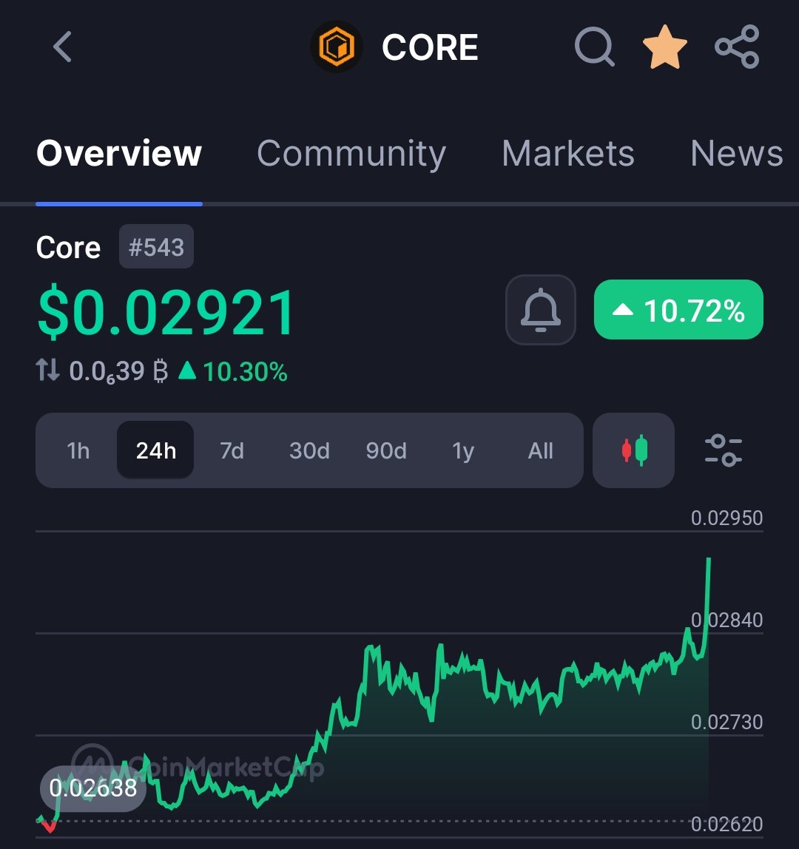Tap the 0.02950 axis label
This screenshot has height=849, width=799.
click(x=726, y=518)
